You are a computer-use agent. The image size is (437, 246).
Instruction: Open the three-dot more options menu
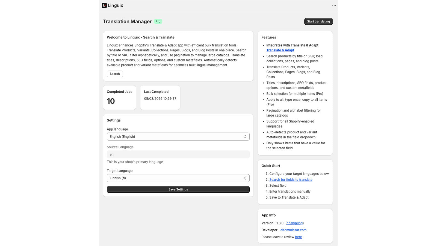point(334,5)
